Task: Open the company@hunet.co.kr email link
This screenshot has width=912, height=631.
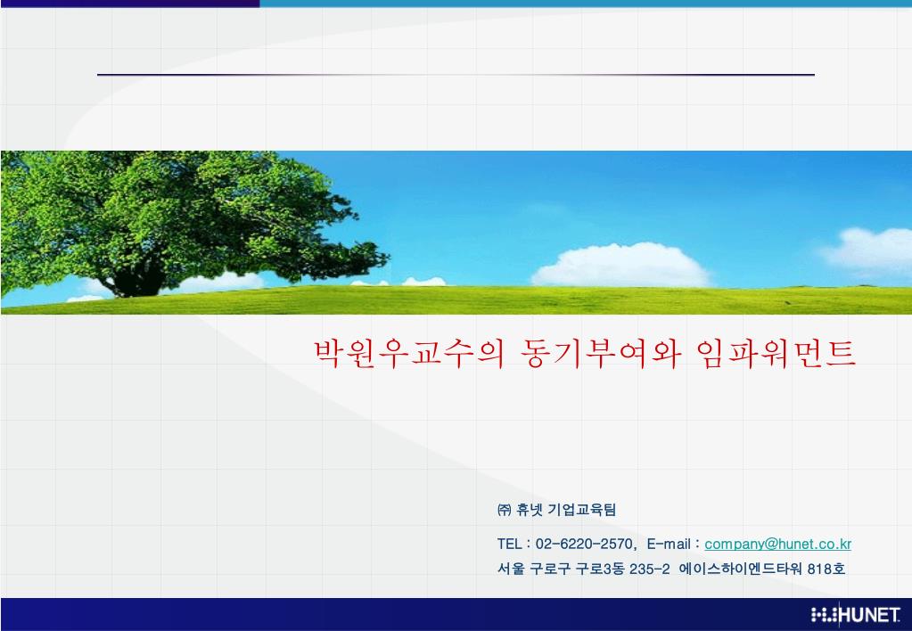Action: click(x=777, y=545)
